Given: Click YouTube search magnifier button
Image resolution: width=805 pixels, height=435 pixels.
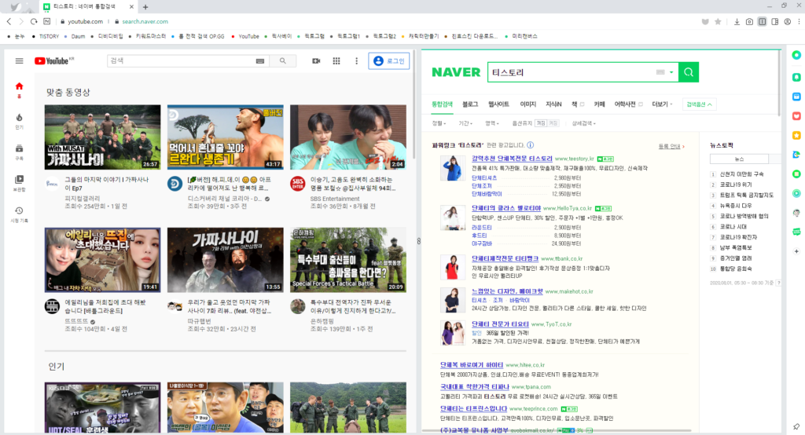Looking at the screenshot, I should (282, 60).
